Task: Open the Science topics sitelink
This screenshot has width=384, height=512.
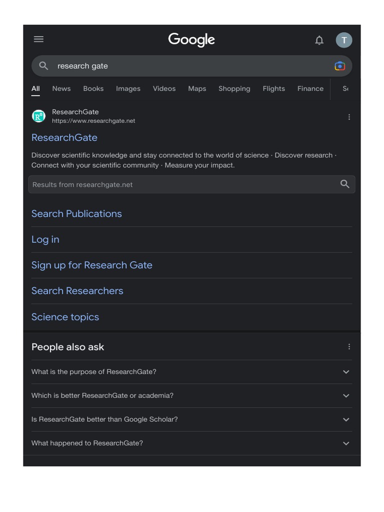Action: click(x=65, y=316)
